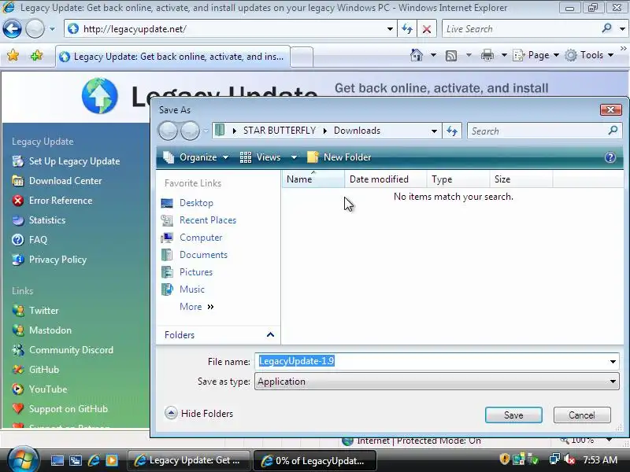Viewport: 630px width, 472px height.
Task: Expand the IE address bar dropdown
Action: tap(390, 29)
